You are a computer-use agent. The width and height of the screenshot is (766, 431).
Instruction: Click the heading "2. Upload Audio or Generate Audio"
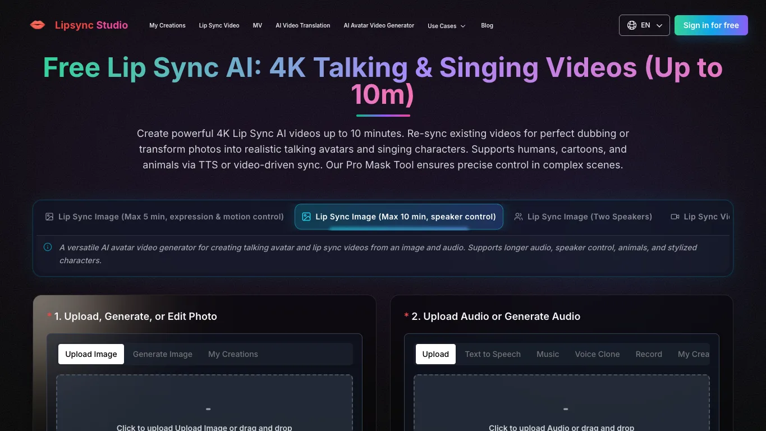click(496, 317)
